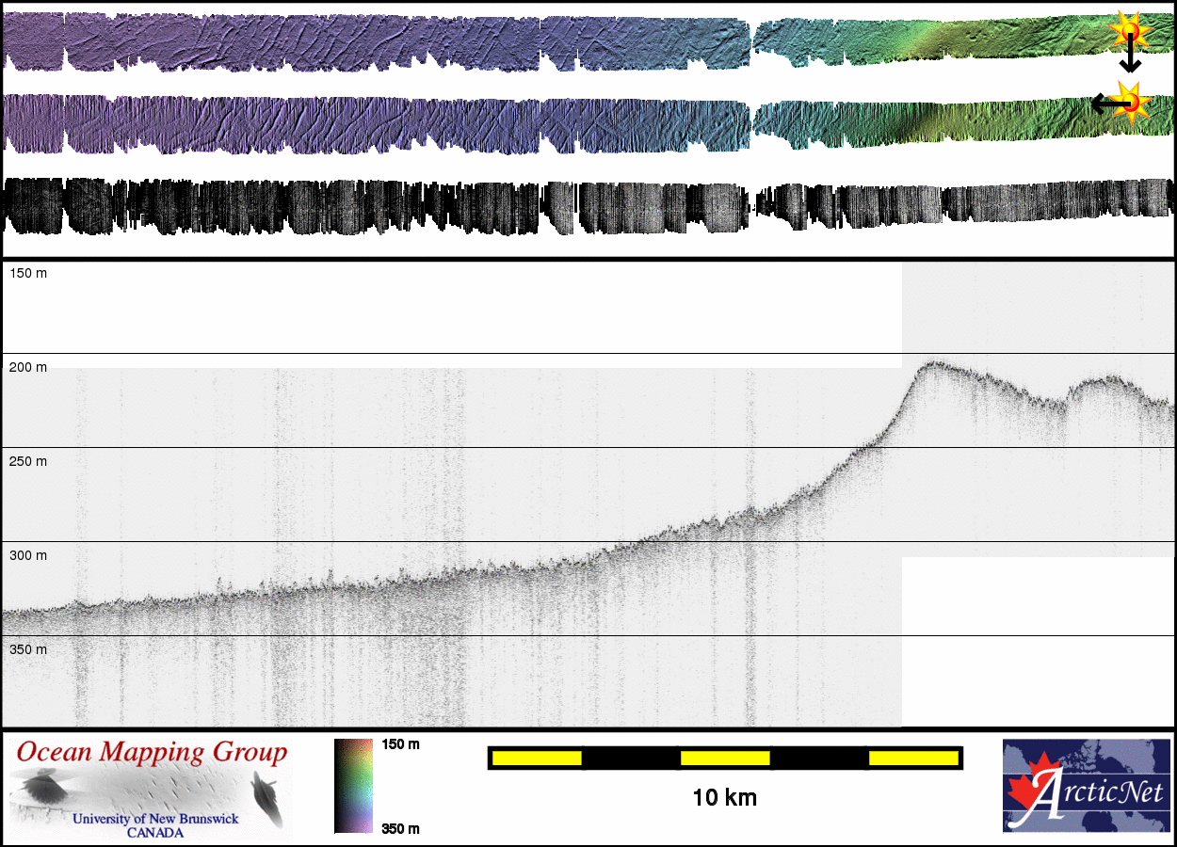
Task: Click the Ocean Mapping Group title text
Action: tap(152, 752)
